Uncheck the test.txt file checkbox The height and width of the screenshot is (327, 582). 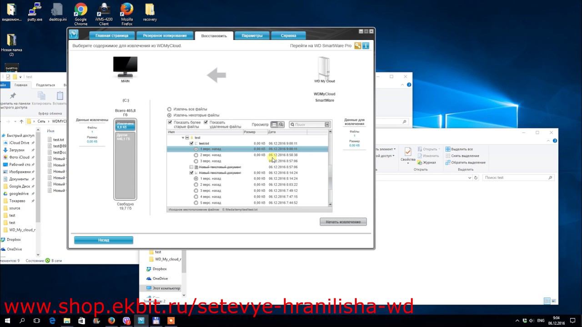pos(191,144)
